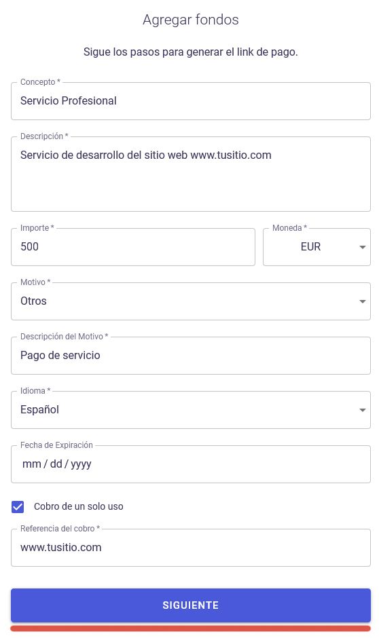Click the Agregar fondos heading
The width and height of the screenshot is (379, 638).
click(190, 20)
